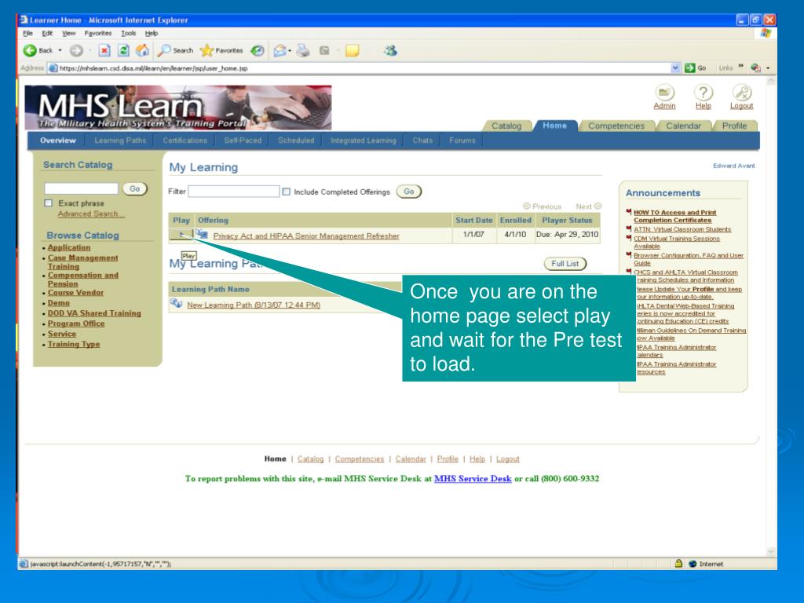Image resolution: width=804 pixels, height=603 pixels.
Task: Click the IE Back arrow icon
Action: click(x=30, y=50)
